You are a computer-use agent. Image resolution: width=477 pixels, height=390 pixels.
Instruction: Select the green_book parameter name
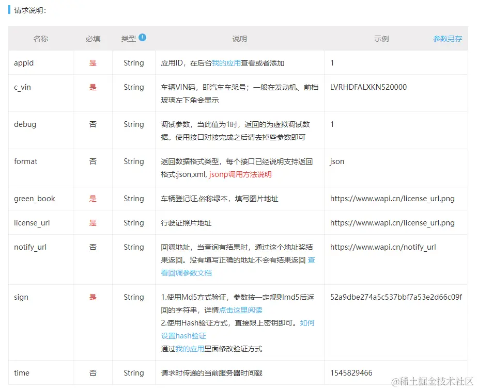coord(35,199)
